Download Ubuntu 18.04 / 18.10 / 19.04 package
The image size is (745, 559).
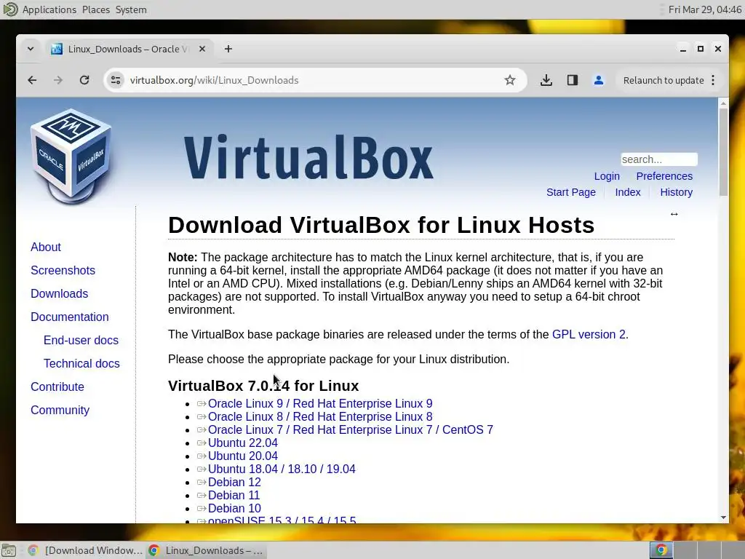tap(282, 469)
